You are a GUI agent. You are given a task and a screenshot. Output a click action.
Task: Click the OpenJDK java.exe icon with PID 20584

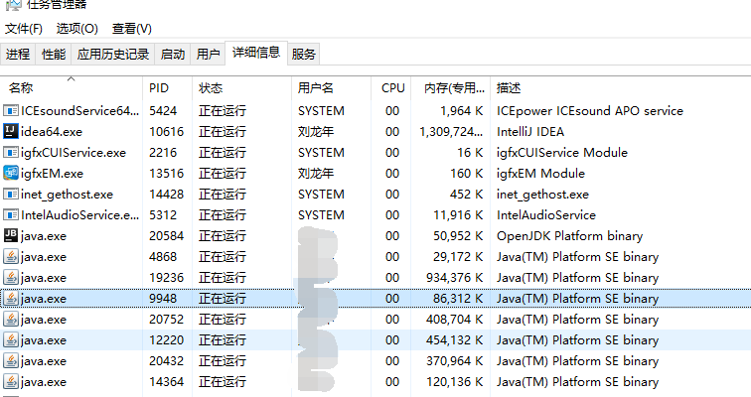(11, 236)
